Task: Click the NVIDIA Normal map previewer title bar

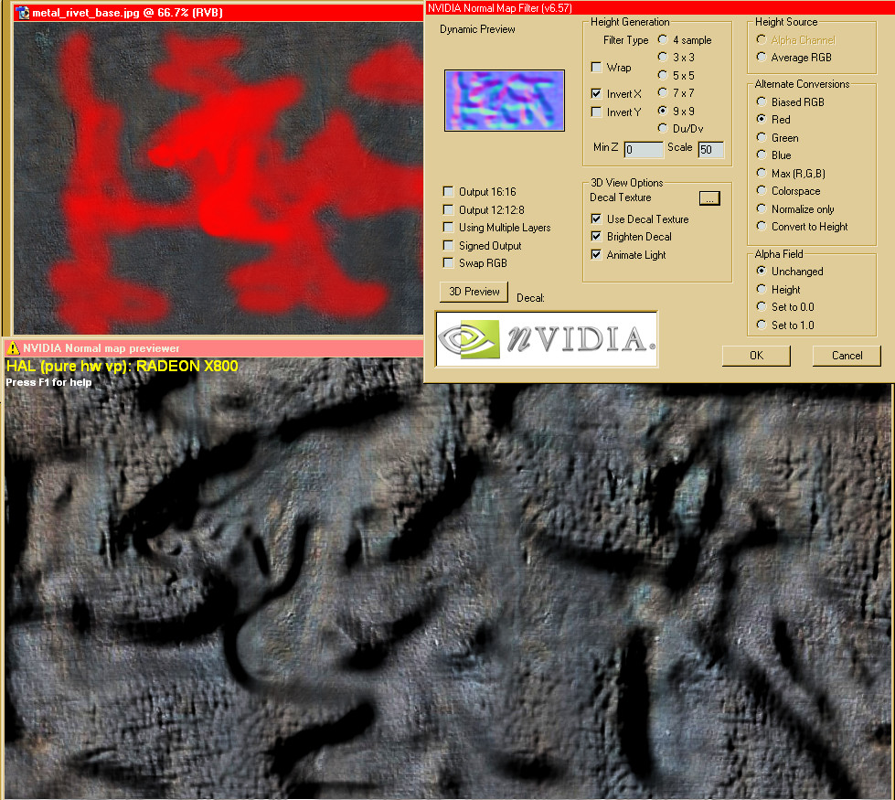Action: pyautogui.click(x=214, y=348)
